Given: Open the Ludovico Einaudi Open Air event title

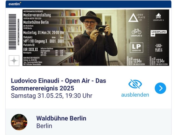Looking at the screenshot, I should pos(59,84).
